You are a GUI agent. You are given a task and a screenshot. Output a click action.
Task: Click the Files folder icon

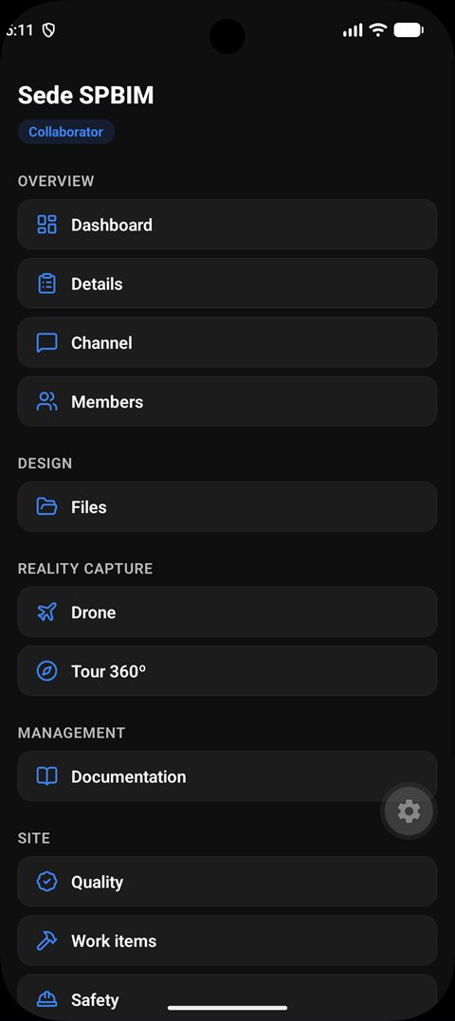point(46,506)
